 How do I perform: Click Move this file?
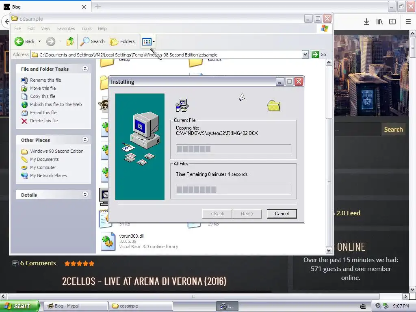pyautogui.click(x=43, y=88)
